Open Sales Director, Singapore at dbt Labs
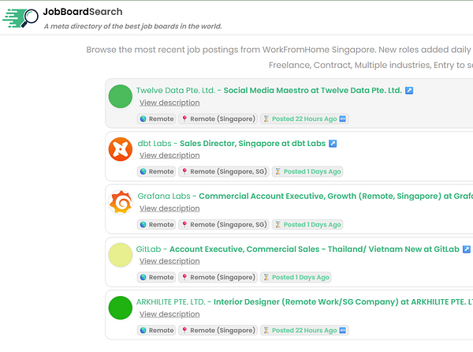 pos(252,144)
